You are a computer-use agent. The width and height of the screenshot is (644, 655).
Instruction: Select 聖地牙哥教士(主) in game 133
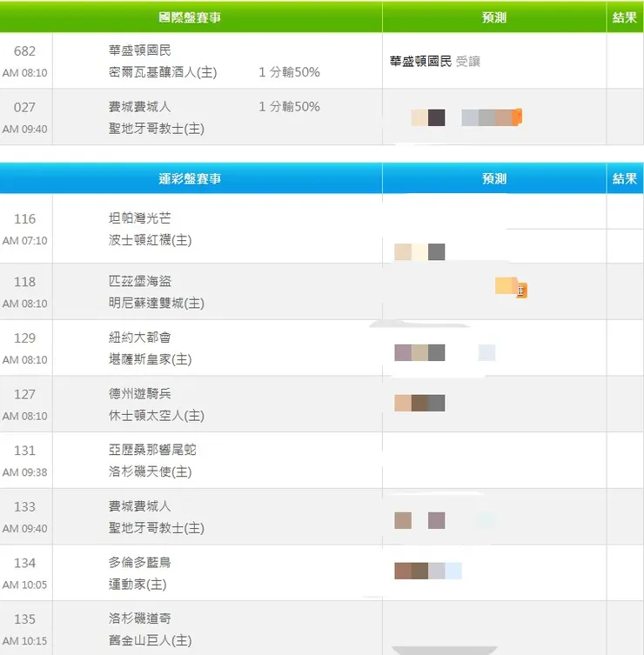tap(157, 528)
